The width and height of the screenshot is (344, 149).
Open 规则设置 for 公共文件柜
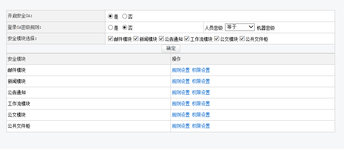click(x=181, y=126)
